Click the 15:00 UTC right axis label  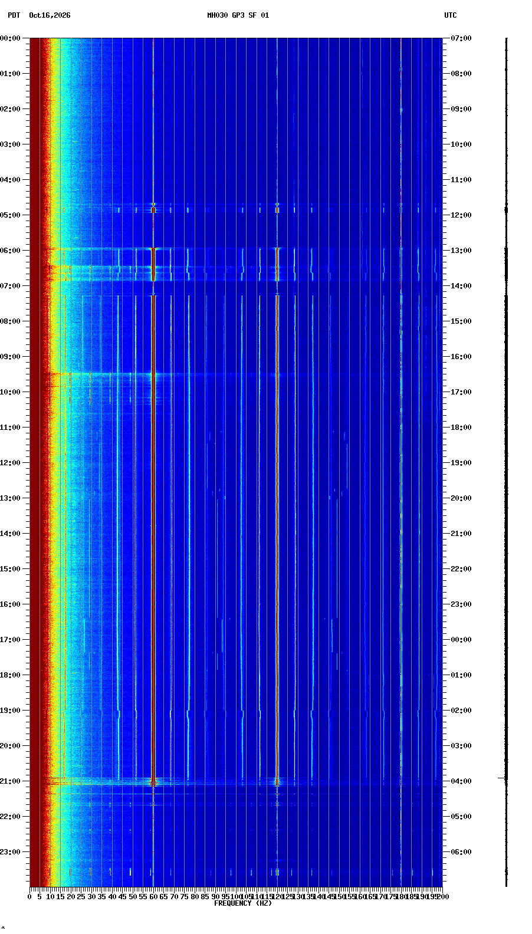pyautogui.click(x=461, y=321)
